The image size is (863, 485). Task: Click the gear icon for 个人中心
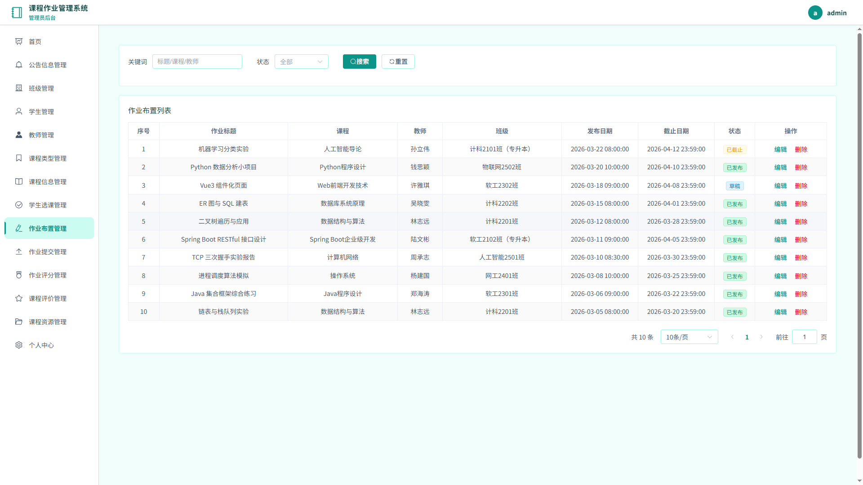tap(19, 345)
